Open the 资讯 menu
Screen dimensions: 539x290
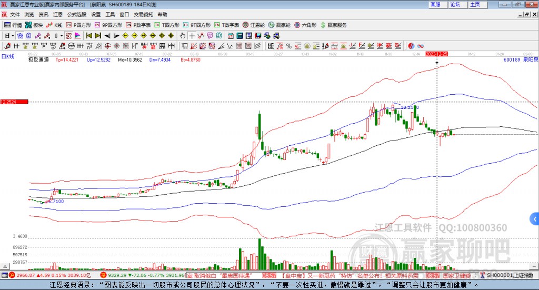tap(43, 14)
